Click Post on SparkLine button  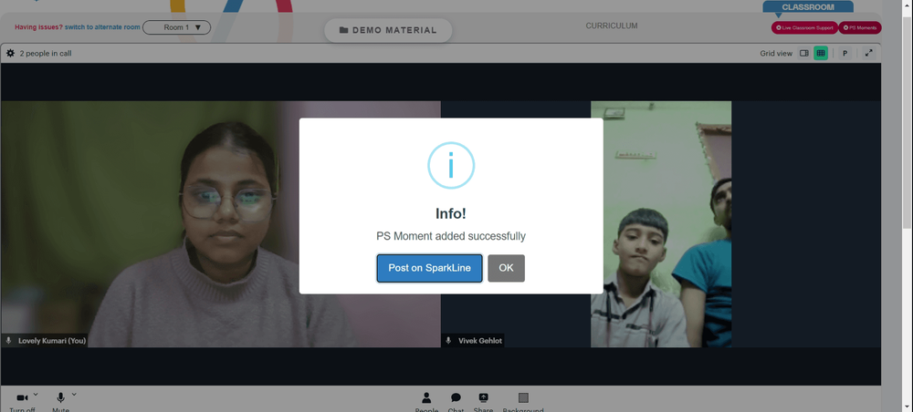pos(430,268)
